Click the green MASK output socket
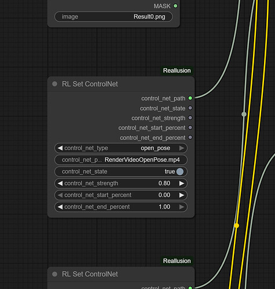275x289 pixels. 175,6
